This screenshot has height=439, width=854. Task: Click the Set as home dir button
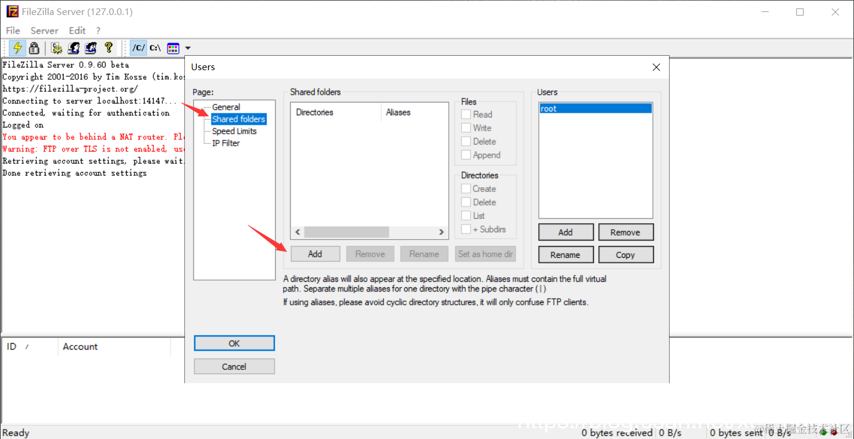tap(485, 254)
